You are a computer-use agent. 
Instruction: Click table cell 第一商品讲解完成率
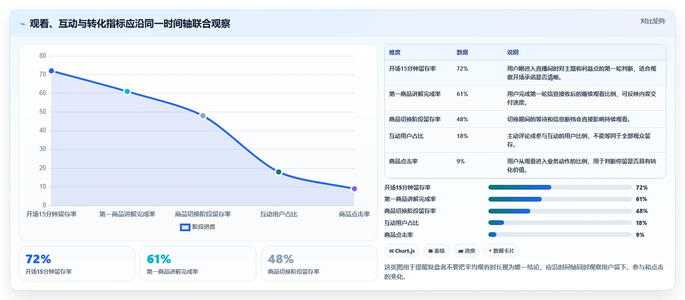(x=415, y=94)
